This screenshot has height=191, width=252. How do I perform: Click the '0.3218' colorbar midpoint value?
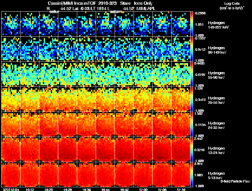[199, 150]
